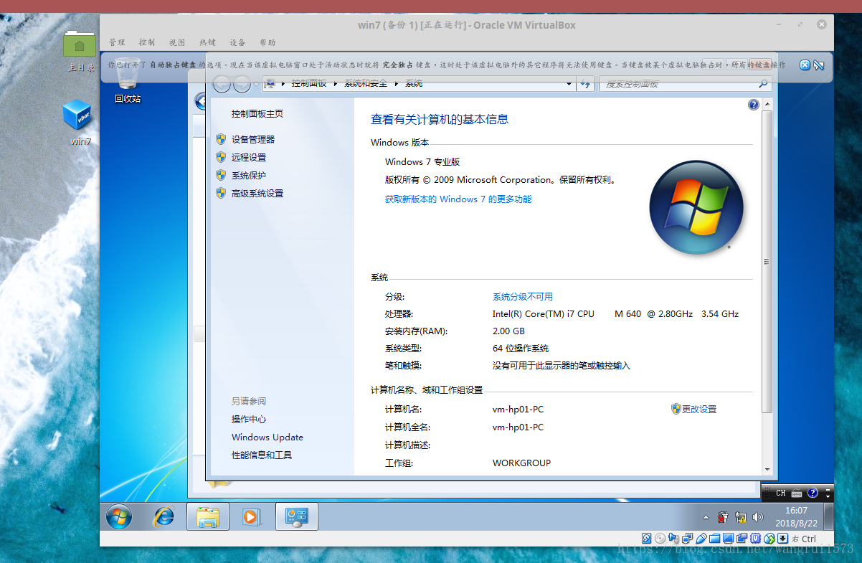Open the 视图 menu

pos(177,42)
